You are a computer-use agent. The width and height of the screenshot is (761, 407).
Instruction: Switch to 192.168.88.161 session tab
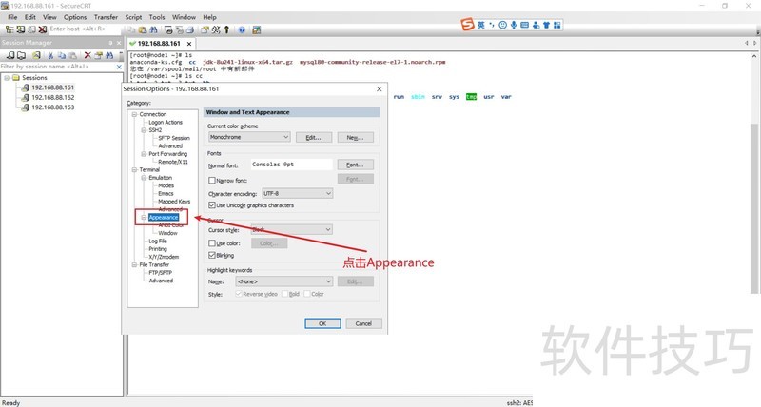tap(159, 44)
